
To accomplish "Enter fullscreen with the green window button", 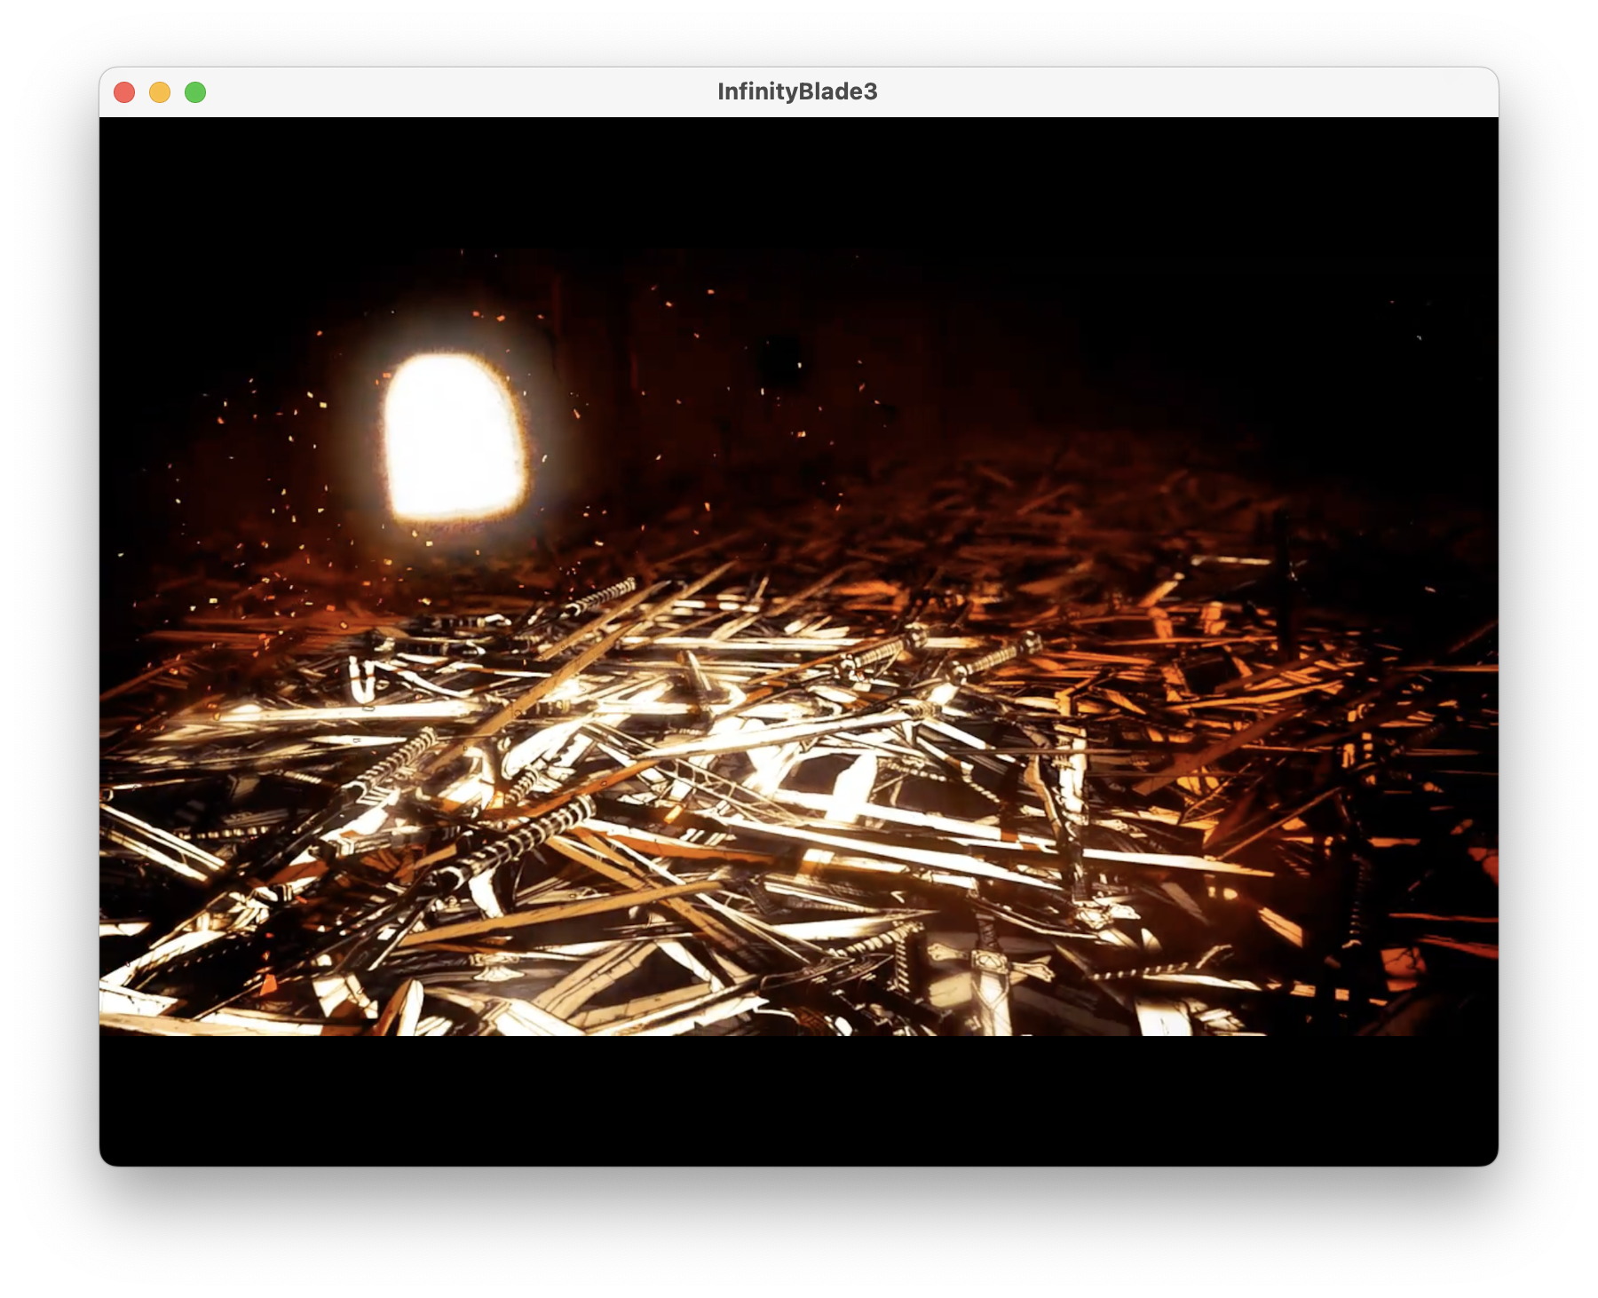I will click(194, 91).
